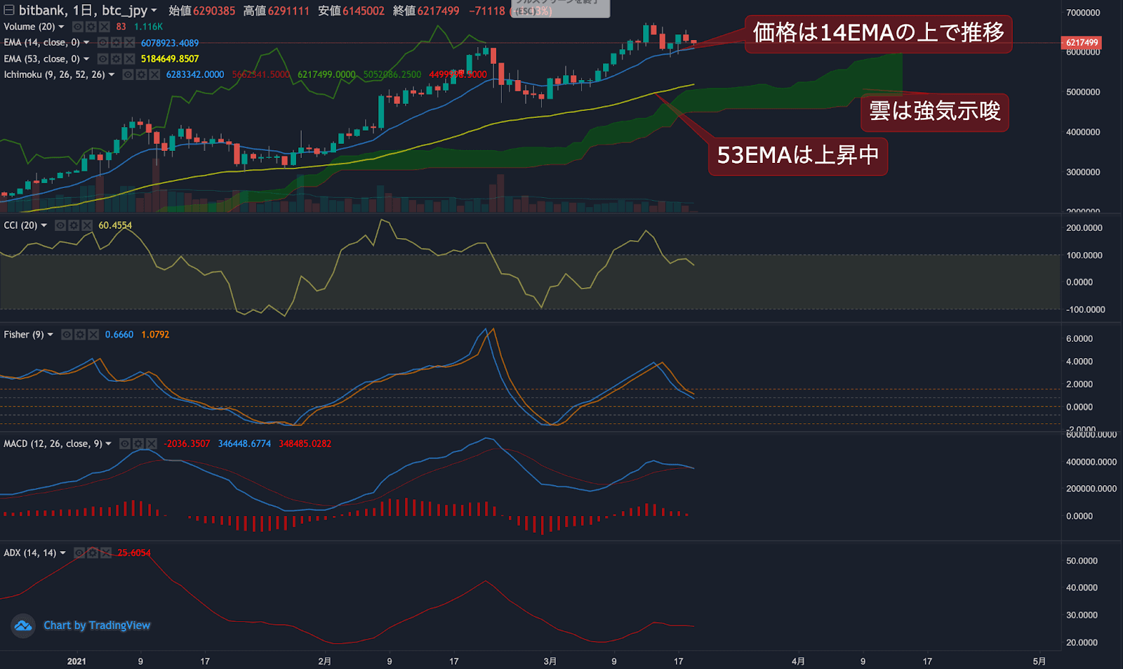Remove the EMA 14 indicator
The width and height of the screenshot is (1123, 669).
pos(129,43)
